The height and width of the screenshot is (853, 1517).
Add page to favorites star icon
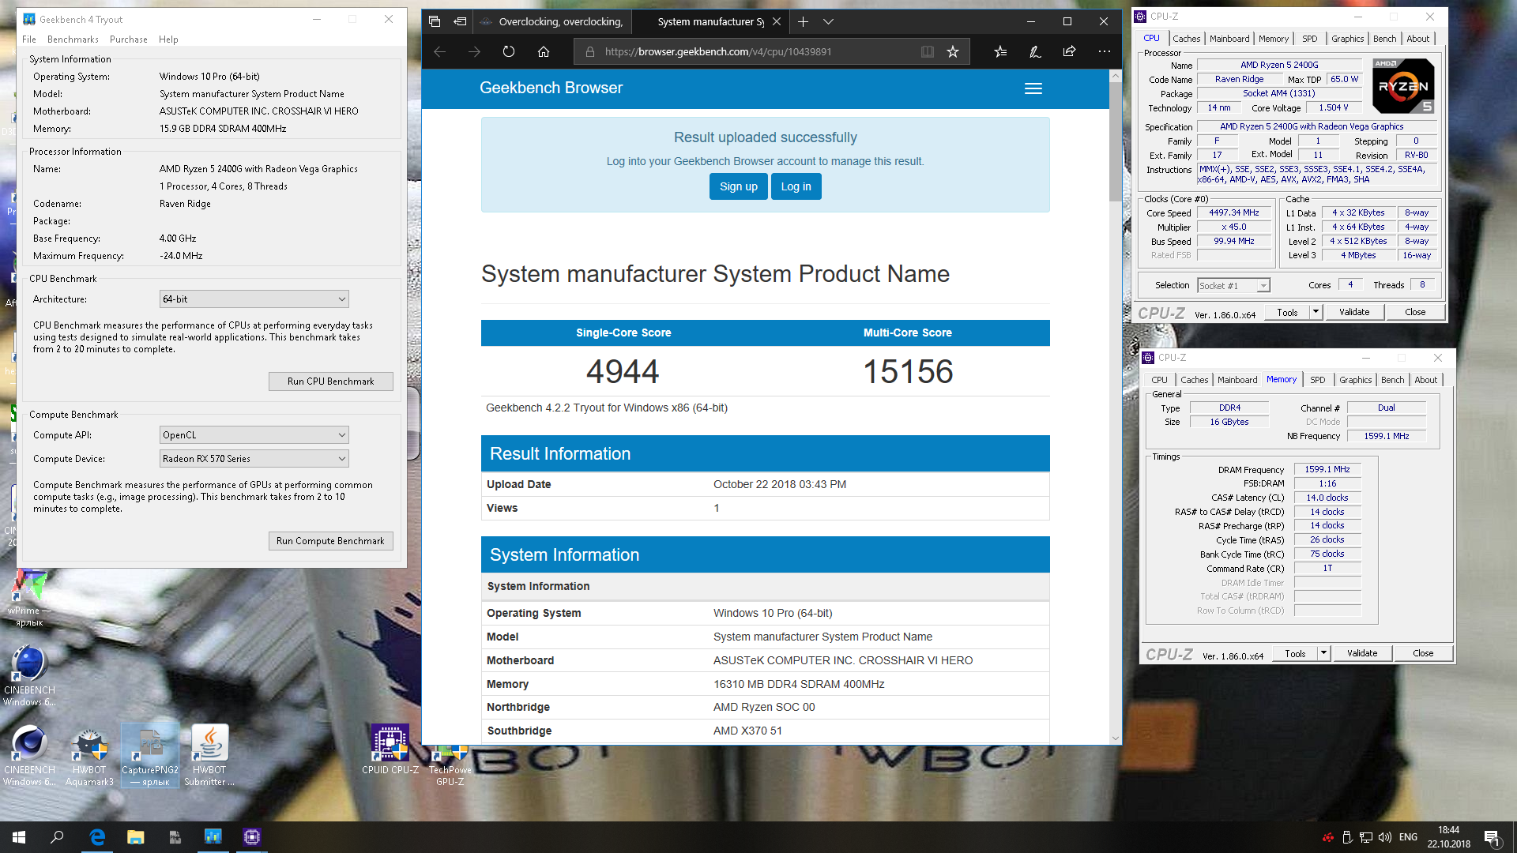pos(953,52)
